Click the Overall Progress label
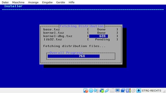The height and width of the screenshot is (93, 166). tap(66, 53)
